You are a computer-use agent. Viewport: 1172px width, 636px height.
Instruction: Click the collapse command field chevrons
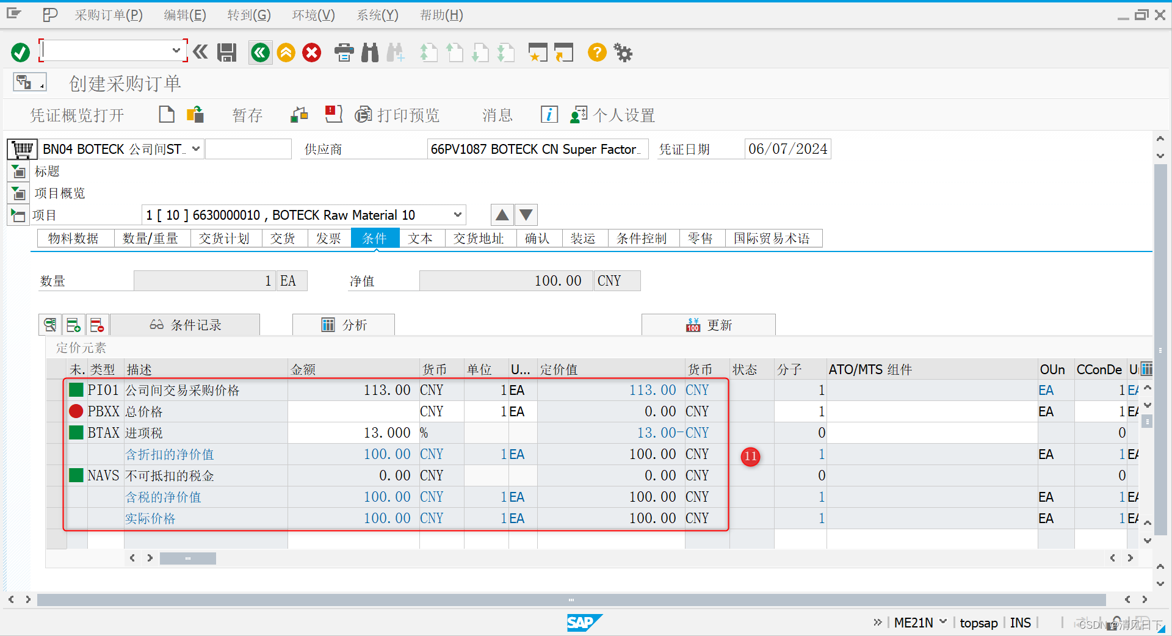(200, 52)
